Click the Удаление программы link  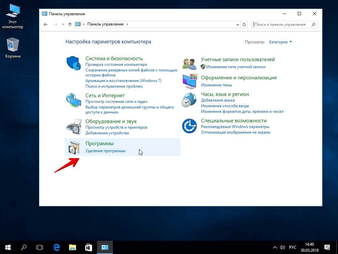[105, 151]
